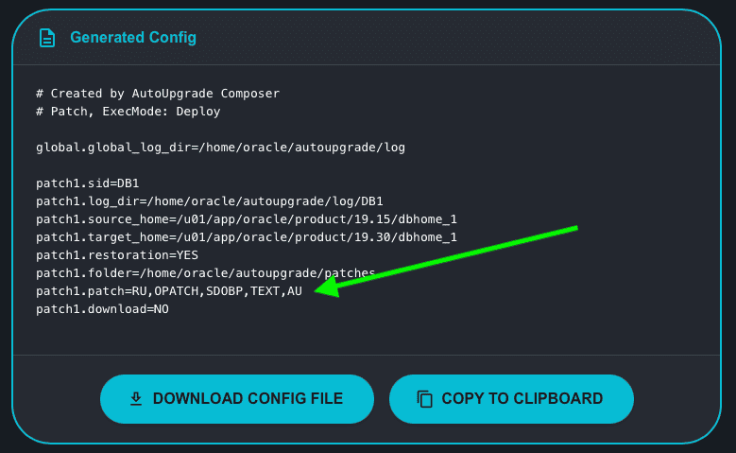Click the clipboard copy icon
This screenshot has width=736, height=453.
(x=425, y=398)
